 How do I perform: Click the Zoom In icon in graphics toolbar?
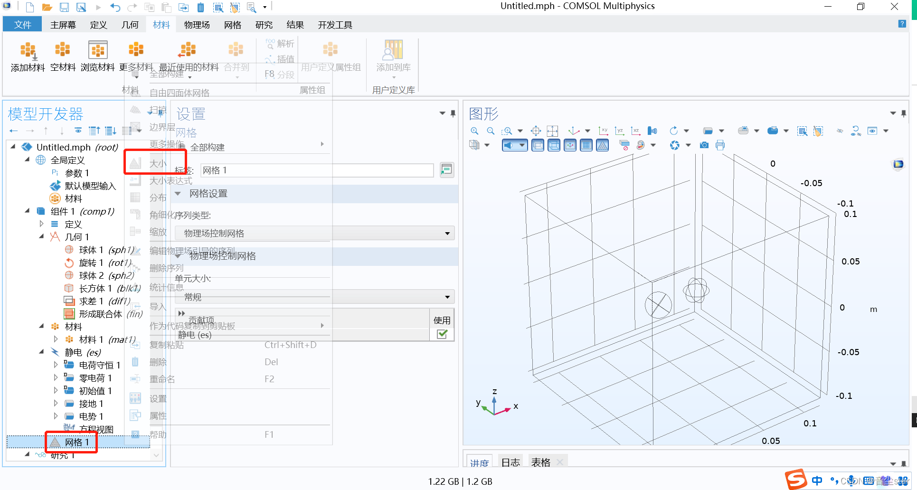[x=474, y=131]
